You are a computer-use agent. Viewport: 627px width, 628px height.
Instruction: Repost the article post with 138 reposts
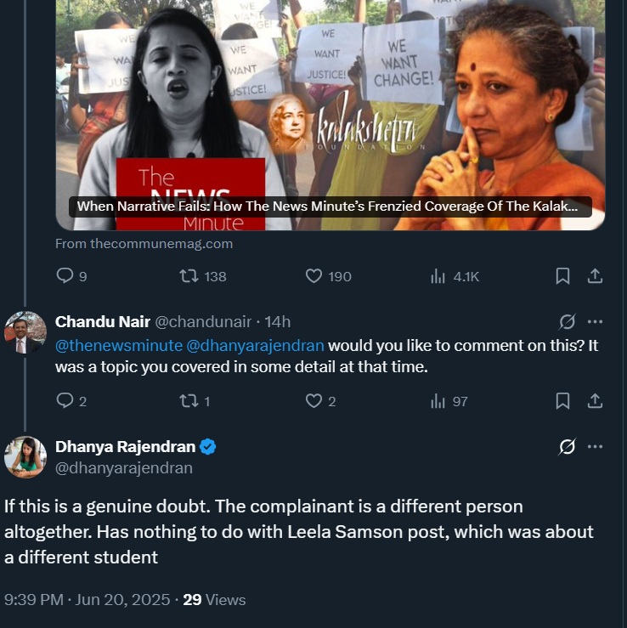pos(190,276)
